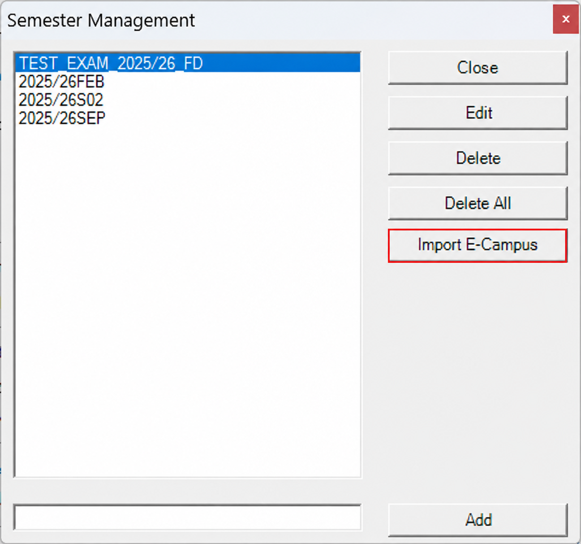
Task: Click the Edit button
Action: coord(478,113)
